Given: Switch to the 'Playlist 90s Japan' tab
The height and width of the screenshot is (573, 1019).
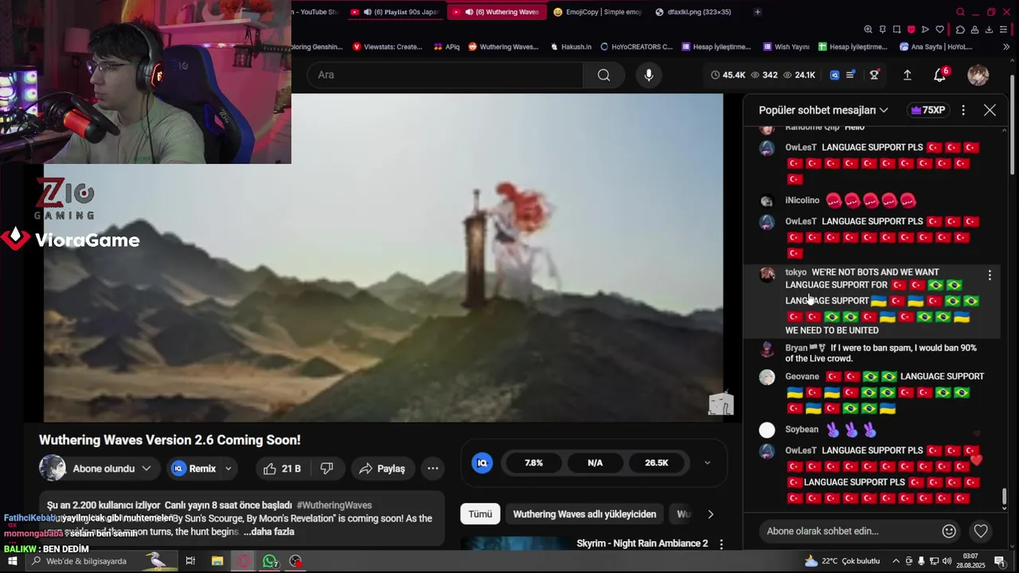Looking at the screenshot, I should [395, 12].
